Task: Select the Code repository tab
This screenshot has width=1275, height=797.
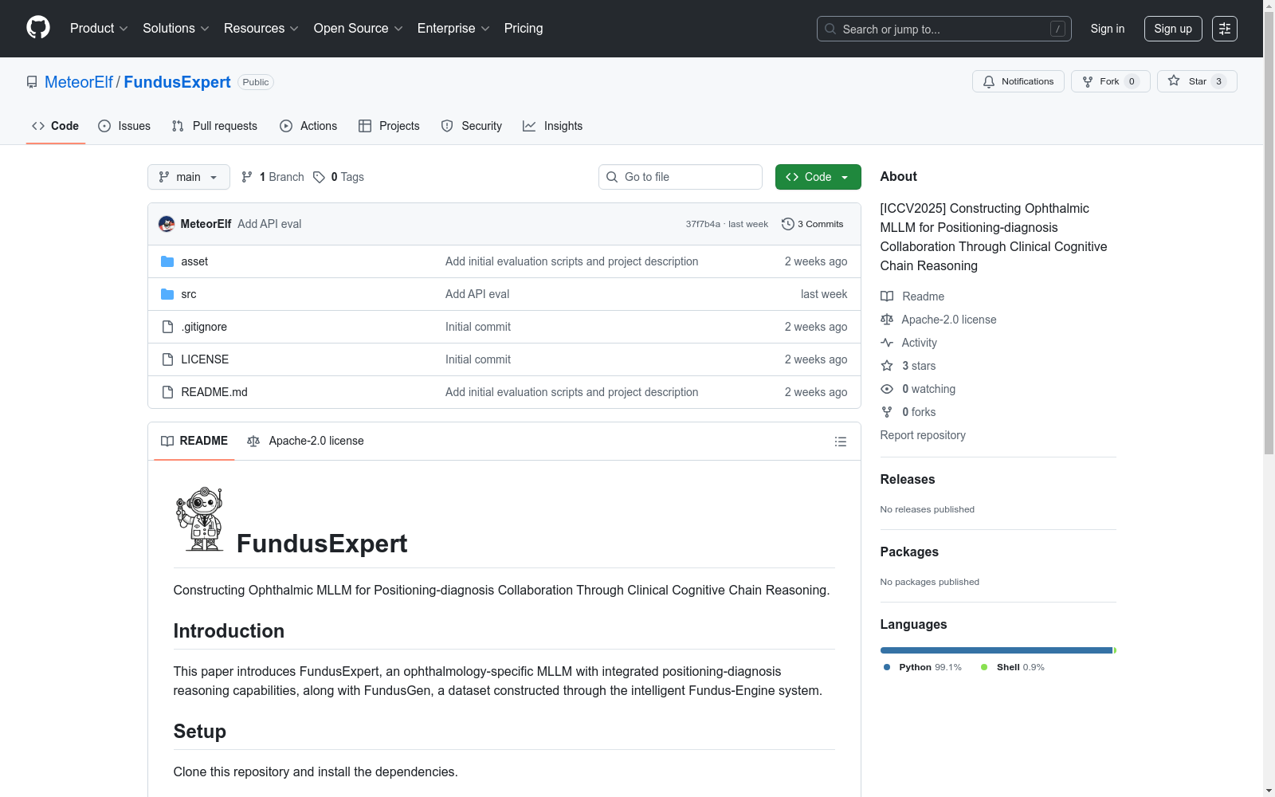Action: [x=56, y=126]
